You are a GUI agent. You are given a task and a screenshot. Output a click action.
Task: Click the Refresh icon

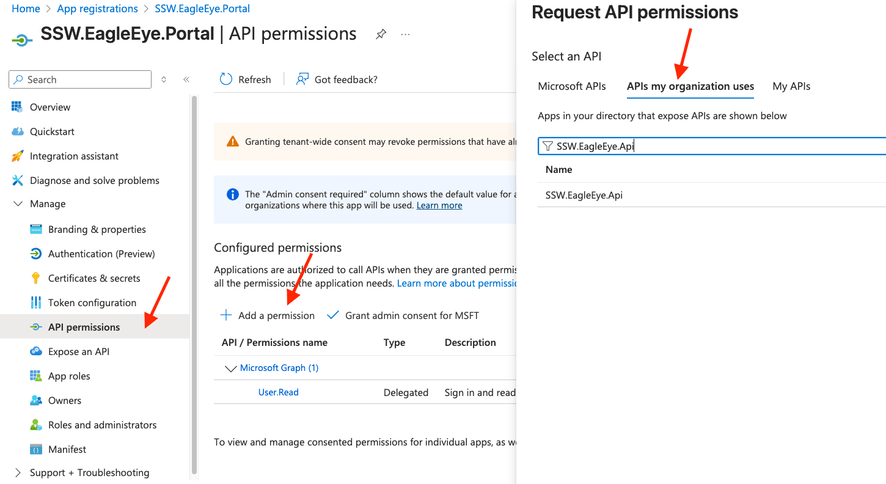click(x=226, y=79)
